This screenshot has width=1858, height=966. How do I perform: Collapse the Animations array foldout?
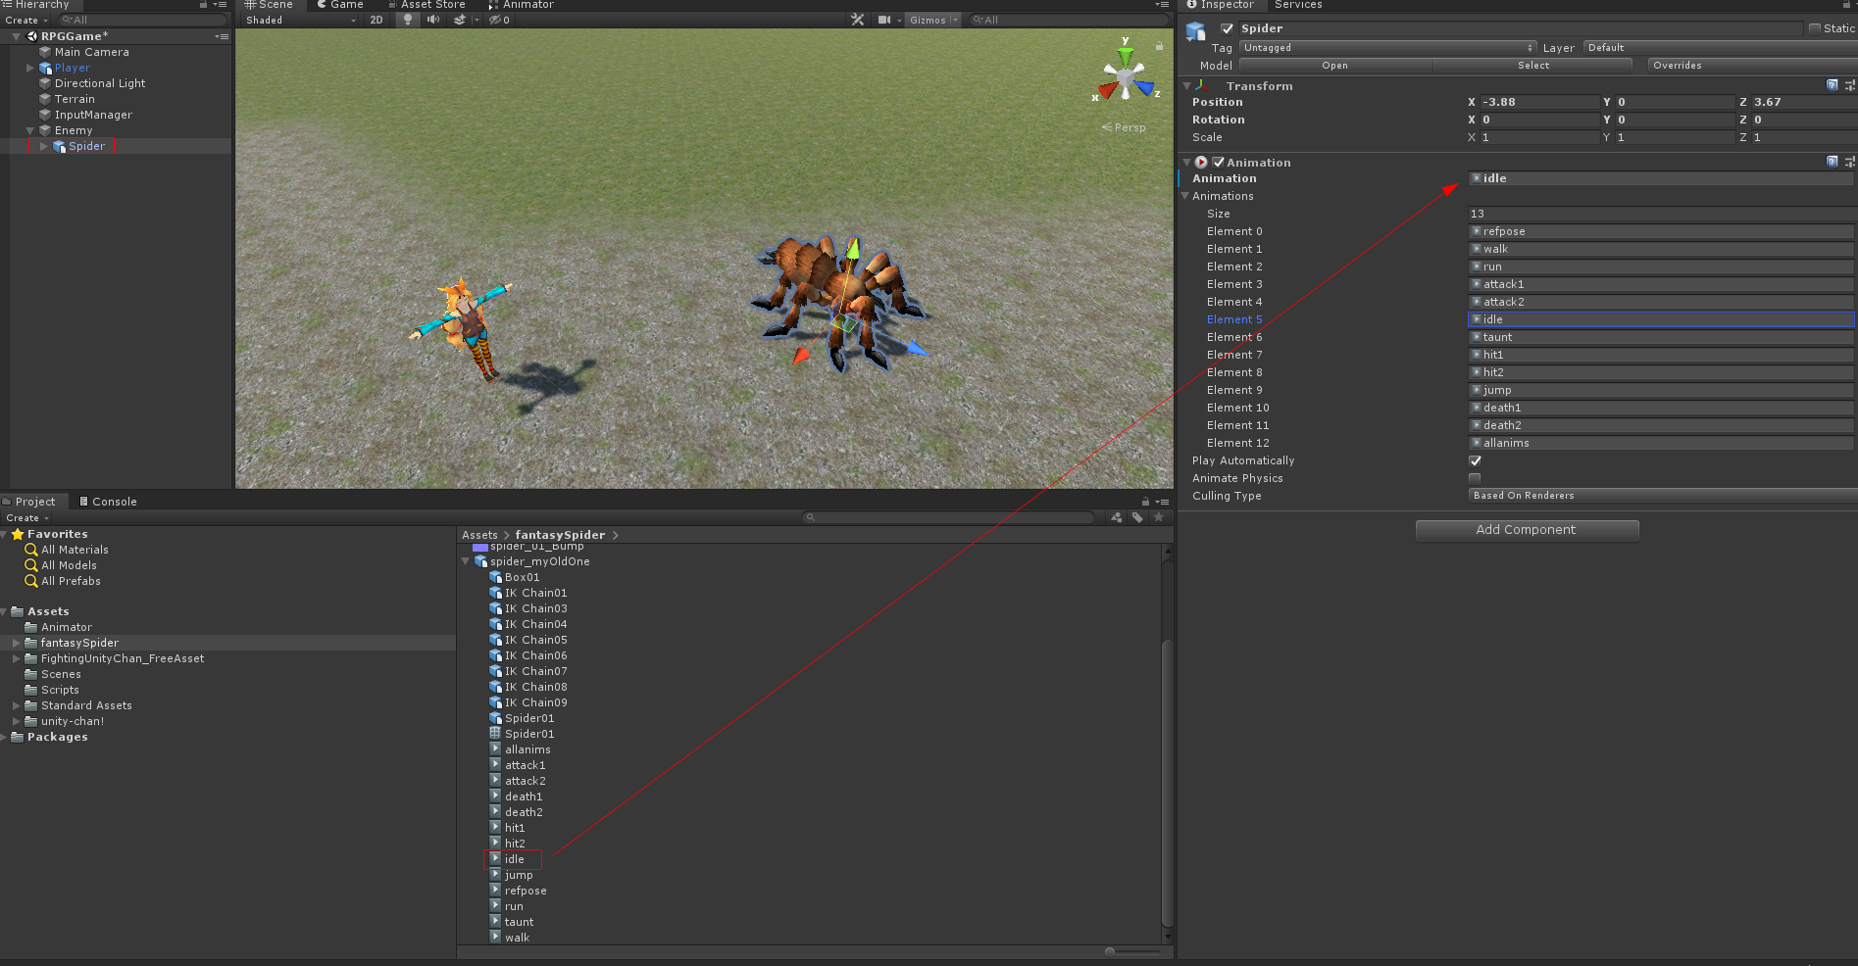(x=1185, y=196)
